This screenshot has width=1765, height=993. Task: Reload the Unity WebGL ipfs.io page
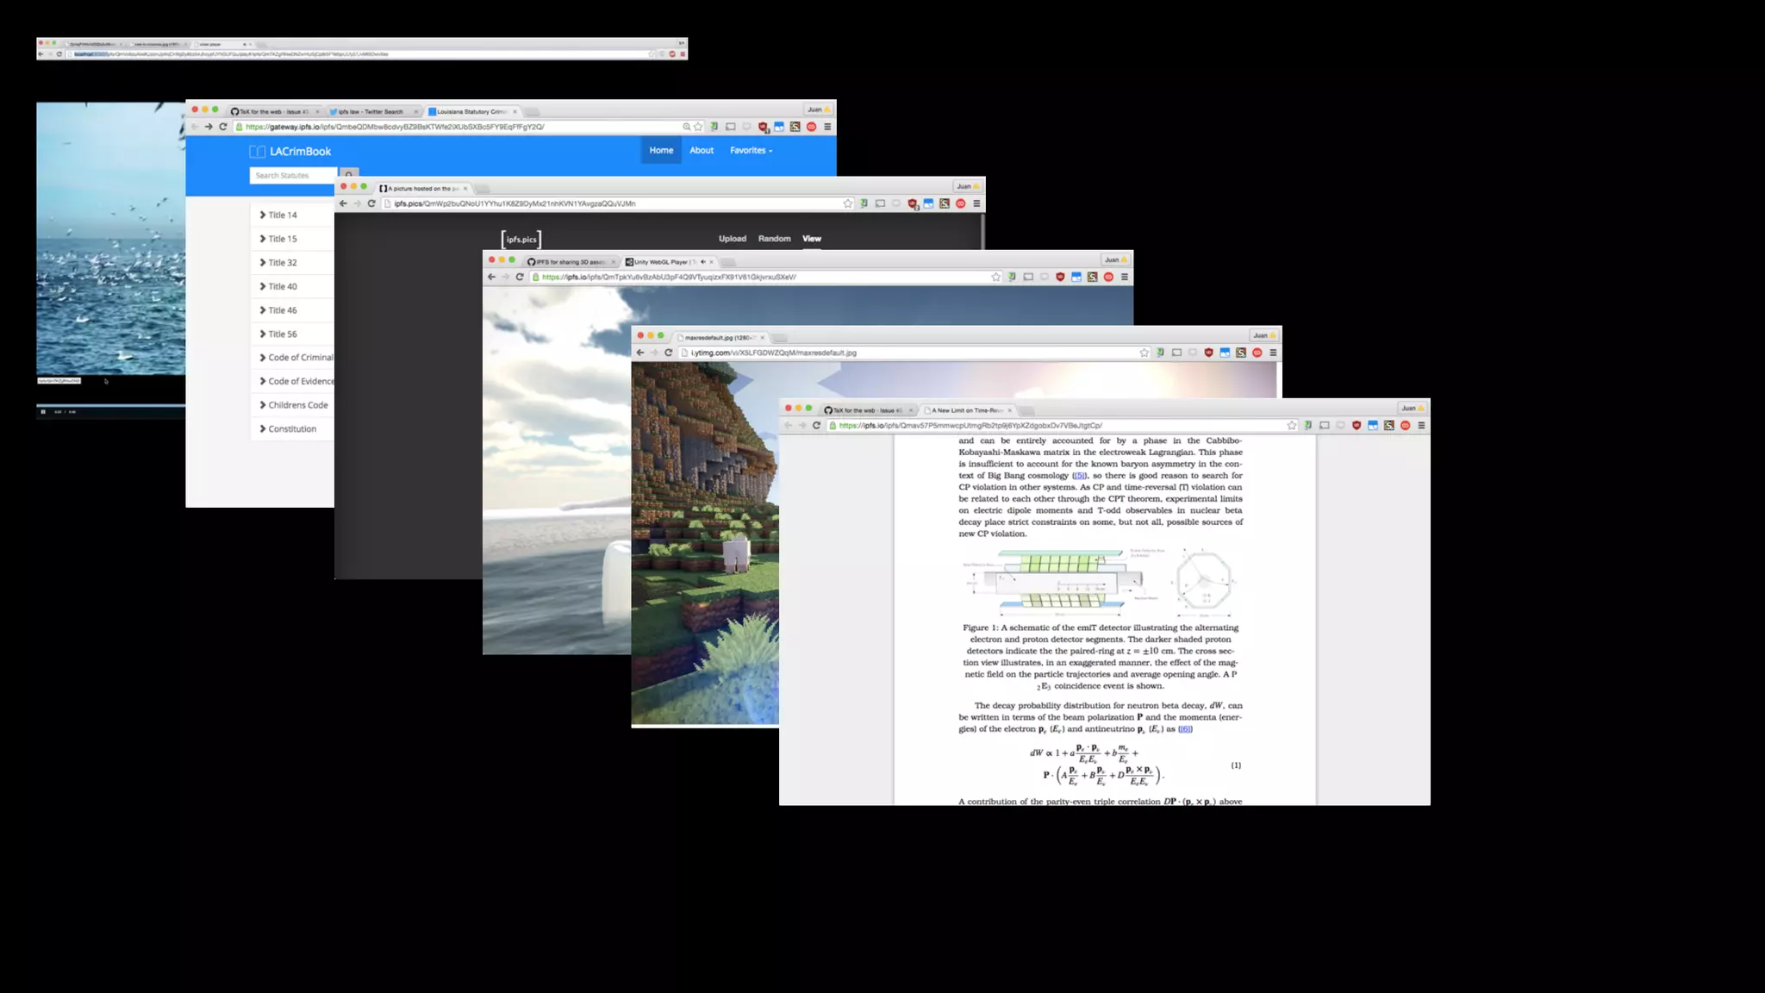tap(520, 277)
